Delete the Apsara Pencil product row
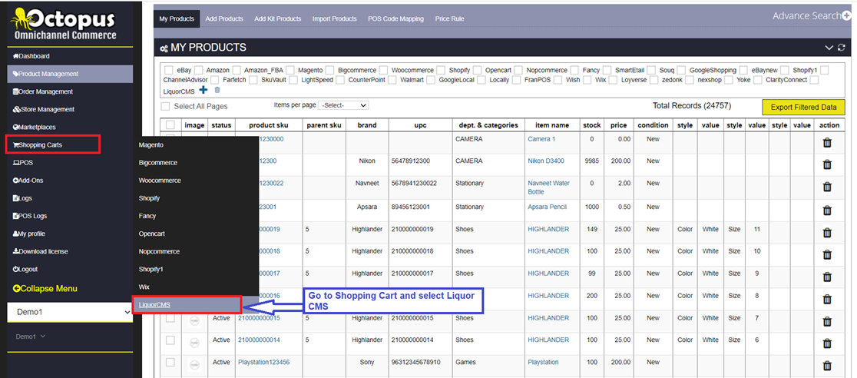Viewport: 857px width, 378px height. tap(827, 210)
